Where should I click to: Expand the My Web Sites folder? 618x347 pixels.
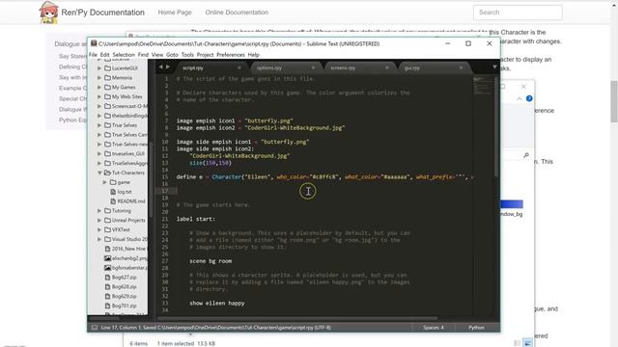coord(99,96)
